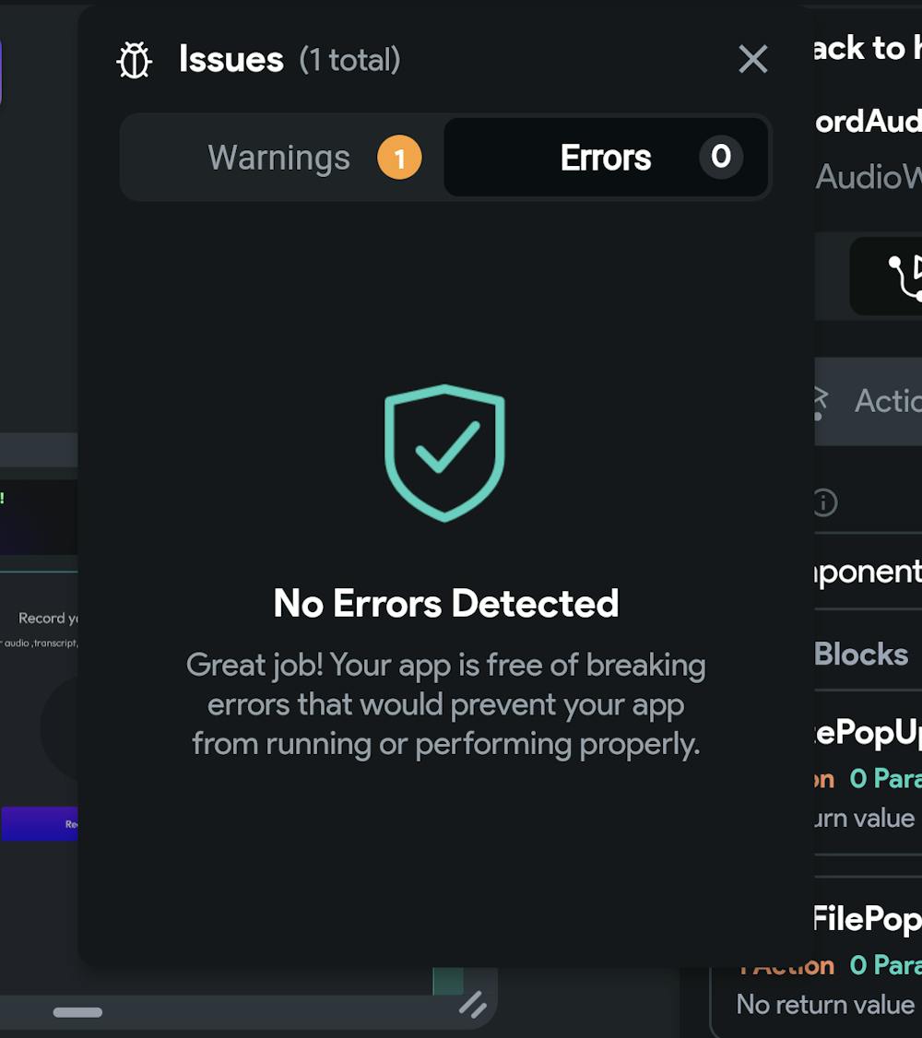Click the bug icon beside Issues
The image size is (922, 1038).
coord(134,61)
